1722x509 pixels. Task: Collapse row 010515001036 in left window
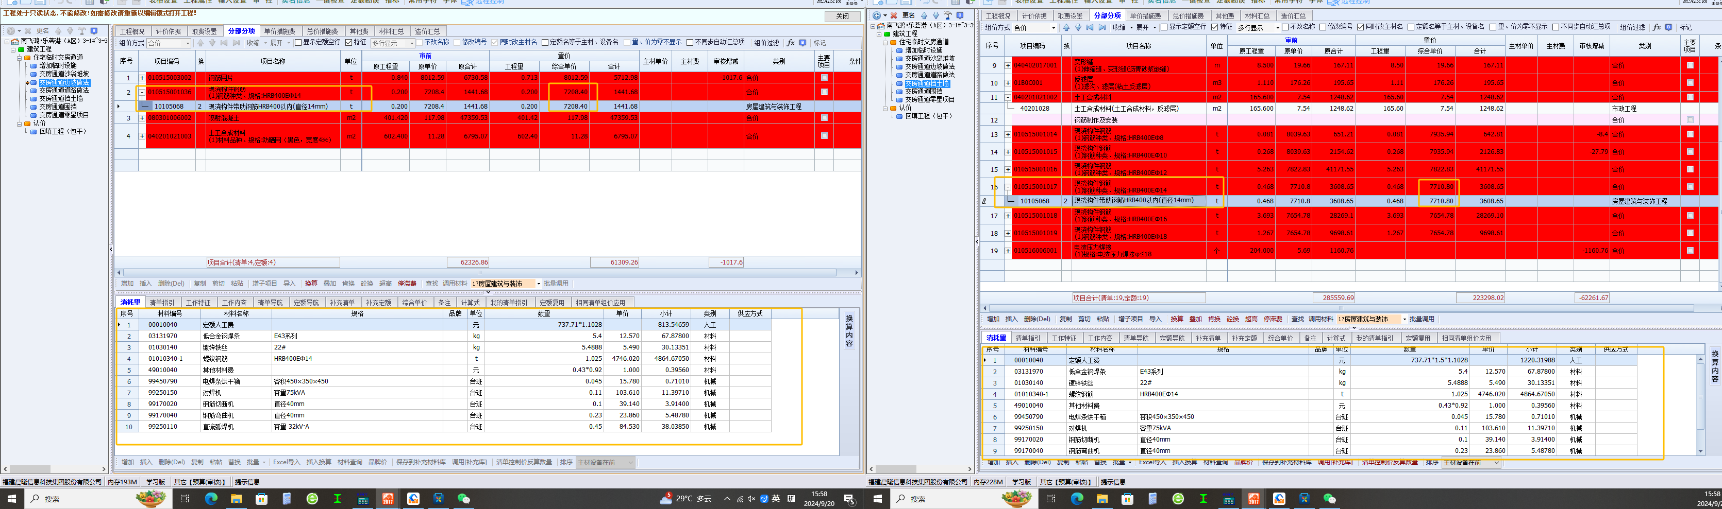point(142,92)
